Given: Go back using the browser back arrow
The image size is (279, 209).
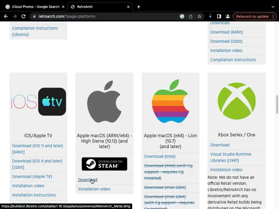Looking at the screenshot, I should coord(6,16).
